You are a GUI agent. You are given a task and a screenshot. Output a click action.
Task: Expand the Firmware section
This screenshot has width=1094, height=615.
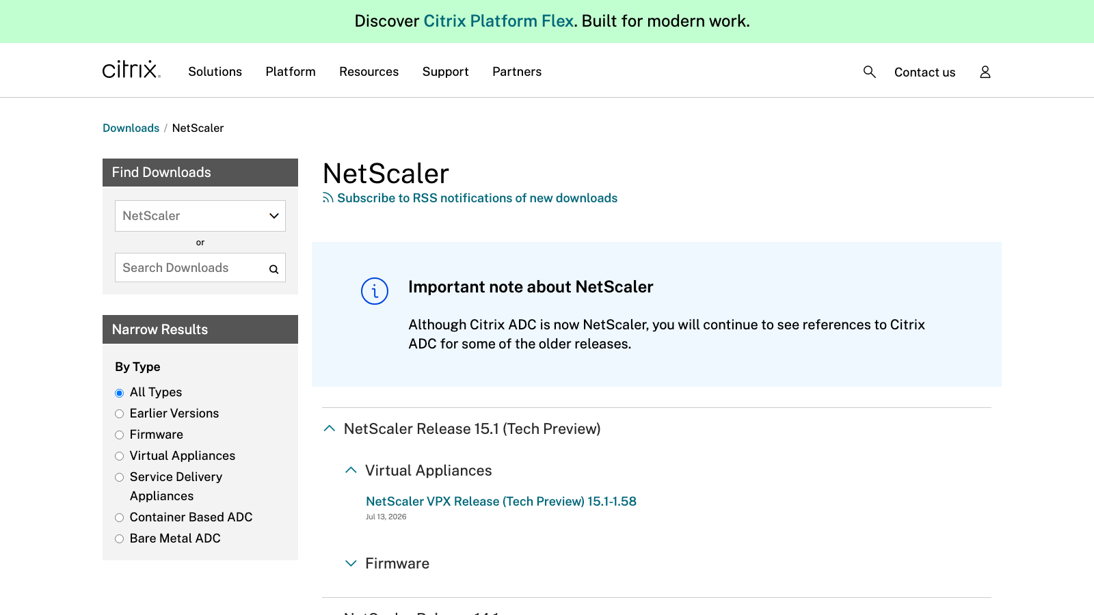pyautogui.click(x=351, y=563)
